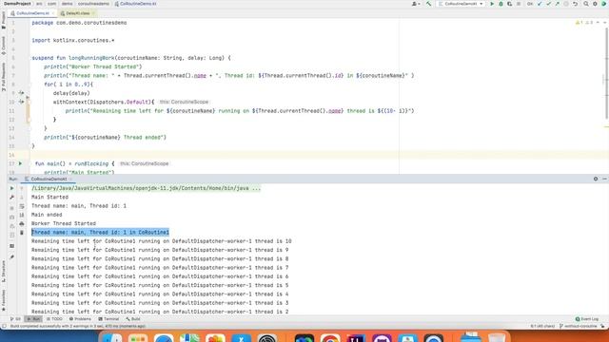The height and width of the screenshot is (342, 609).
Task: Toggle soft-wrap in Run console
Action: coord(22,206)
